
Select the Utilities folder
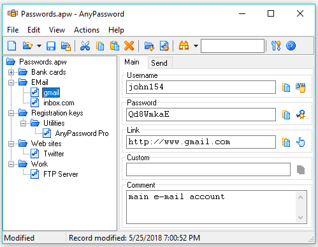[x=54, y=123]
